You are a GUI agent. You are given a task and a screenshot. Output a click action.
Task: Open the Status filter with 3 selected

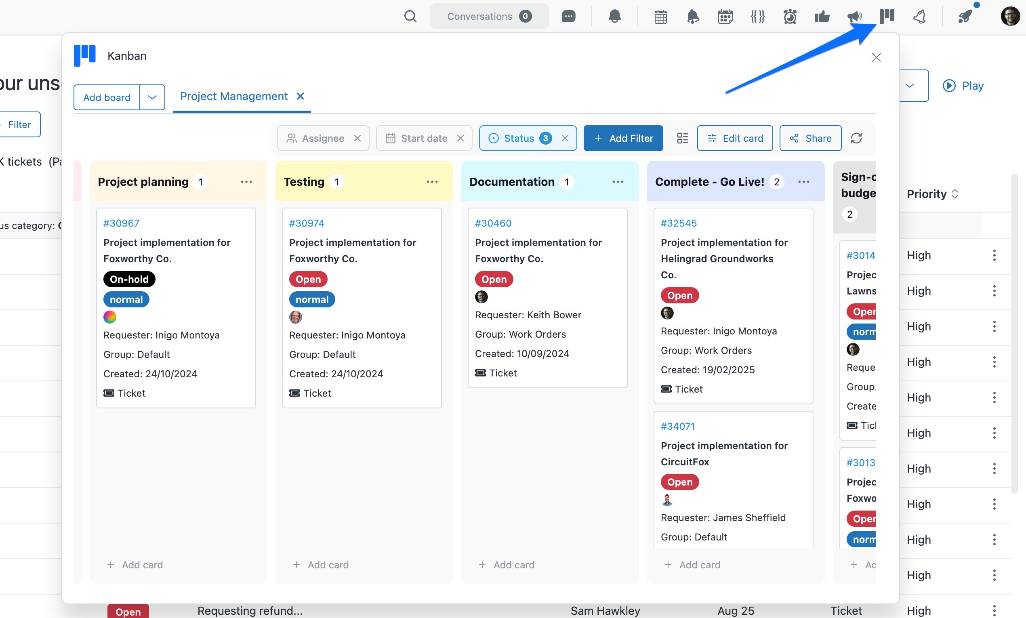(x=519, y=138)
